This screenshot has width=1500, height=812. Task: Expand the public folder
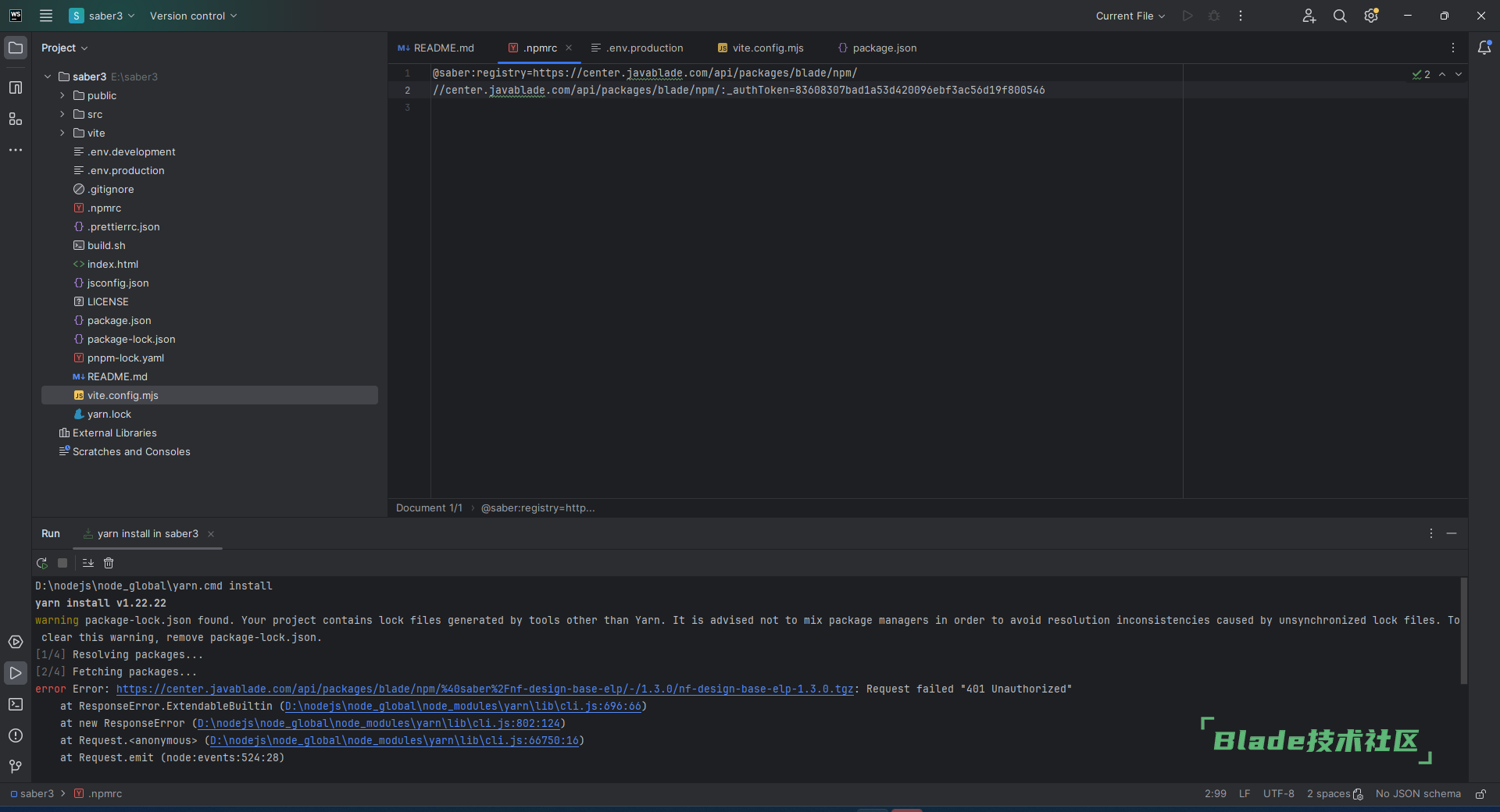pos(62,95)
